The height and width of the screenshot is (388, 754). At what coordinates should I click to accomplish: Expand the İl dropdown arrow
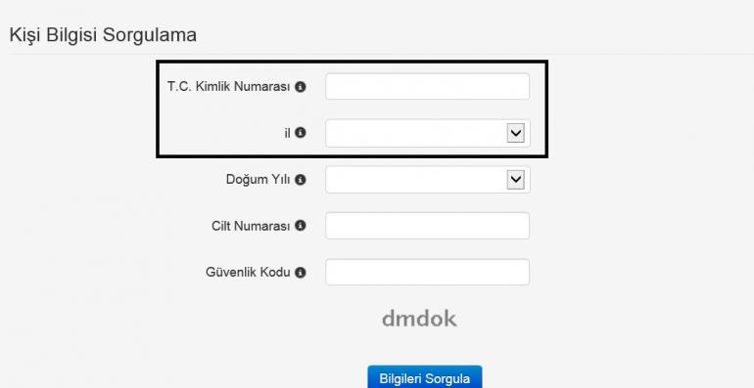coord(515,133)
